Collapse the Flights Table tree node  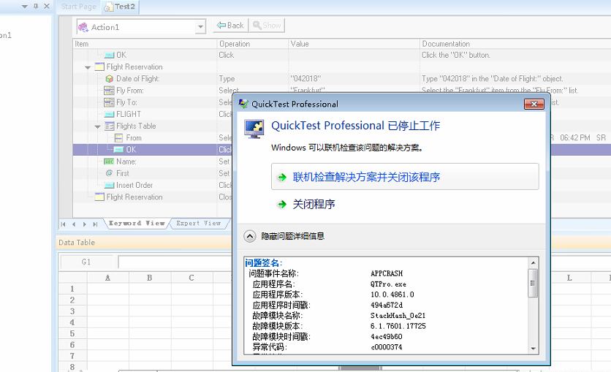tap(97, 126)
